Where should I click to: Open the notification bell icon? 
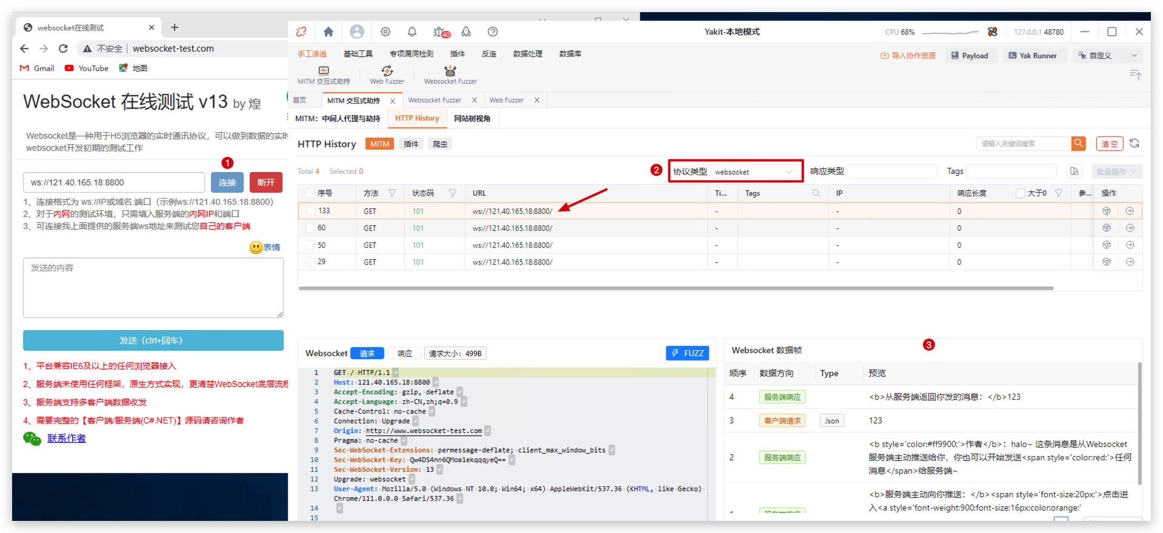click(412, 31)
